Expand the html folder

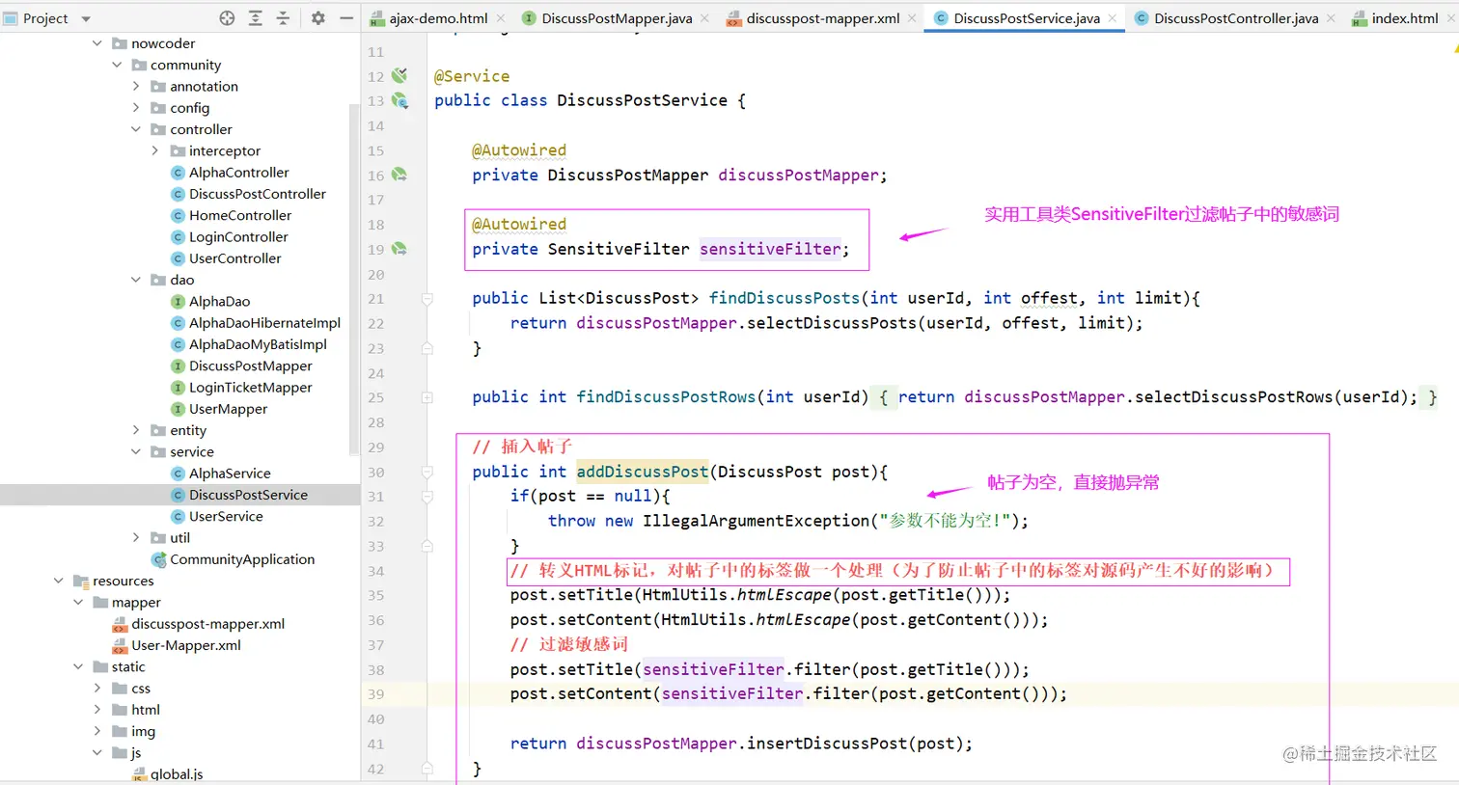(x=97, y=710)
